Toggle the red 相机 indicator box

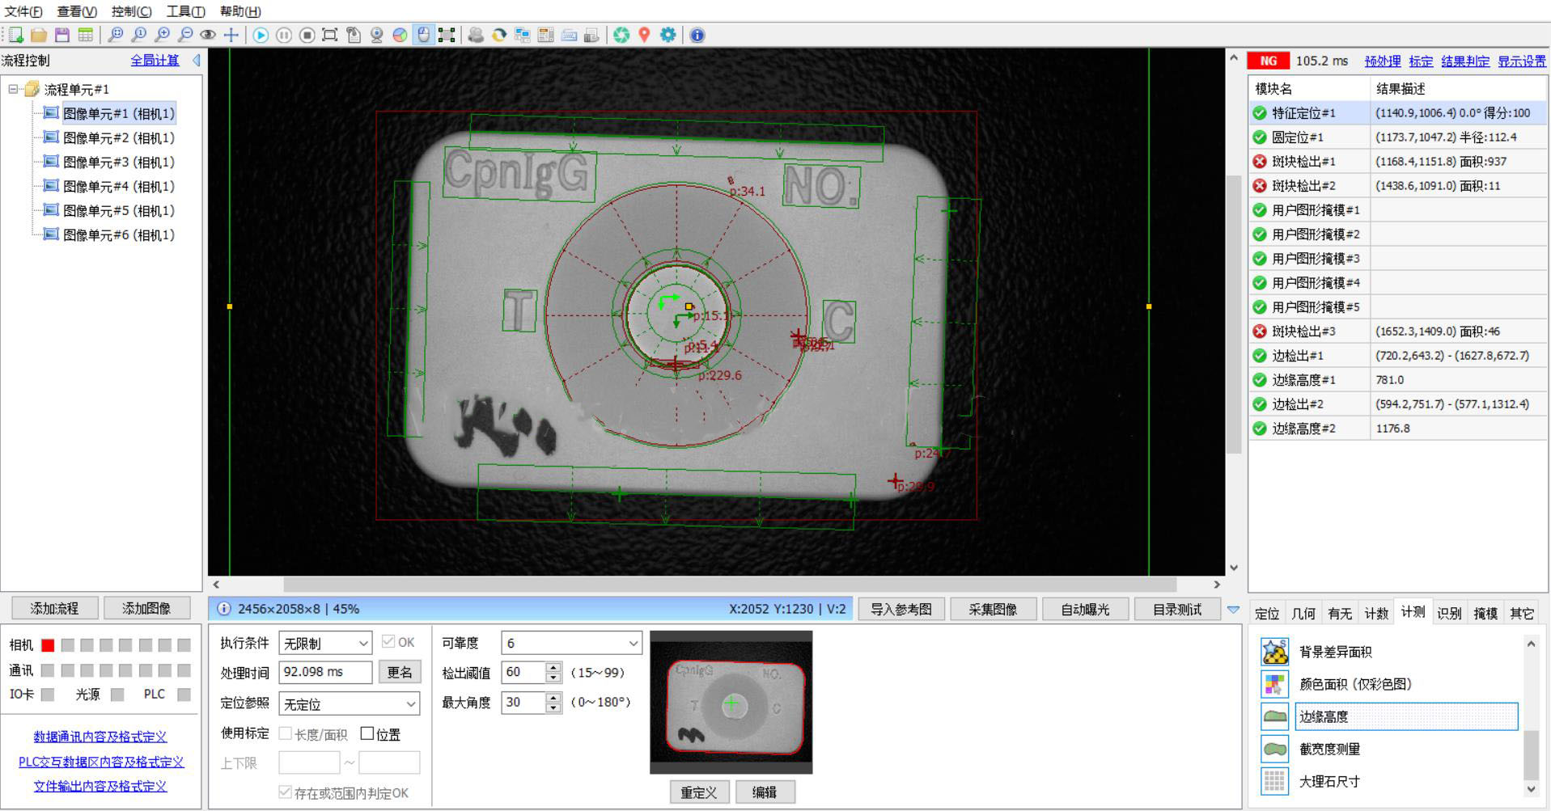point(48,645)
